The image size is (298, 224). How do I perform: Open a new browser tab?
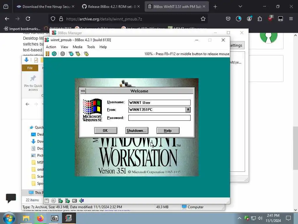(215, 7)
